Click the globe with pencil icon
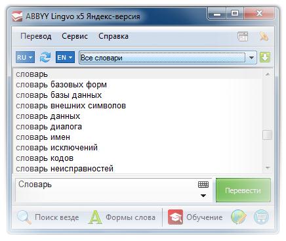The height and width of the screenshot is (241, 286). (239, 217)
